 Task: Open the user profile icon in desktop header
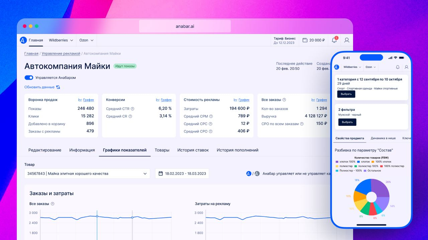pos(347,40)
